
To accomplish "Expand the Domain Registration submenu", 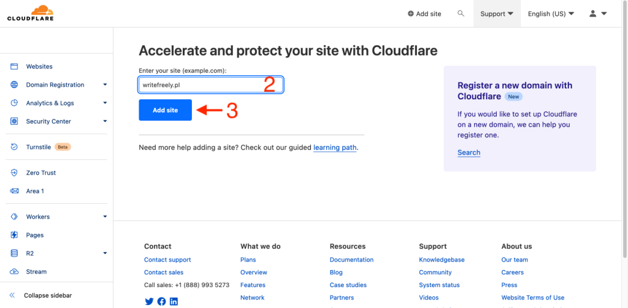I will [x=105, y=85].
